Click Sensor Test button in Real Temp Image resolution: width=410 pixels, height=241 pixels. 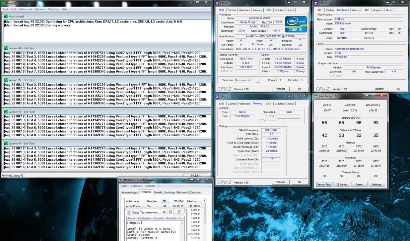[x=324, y=184]
